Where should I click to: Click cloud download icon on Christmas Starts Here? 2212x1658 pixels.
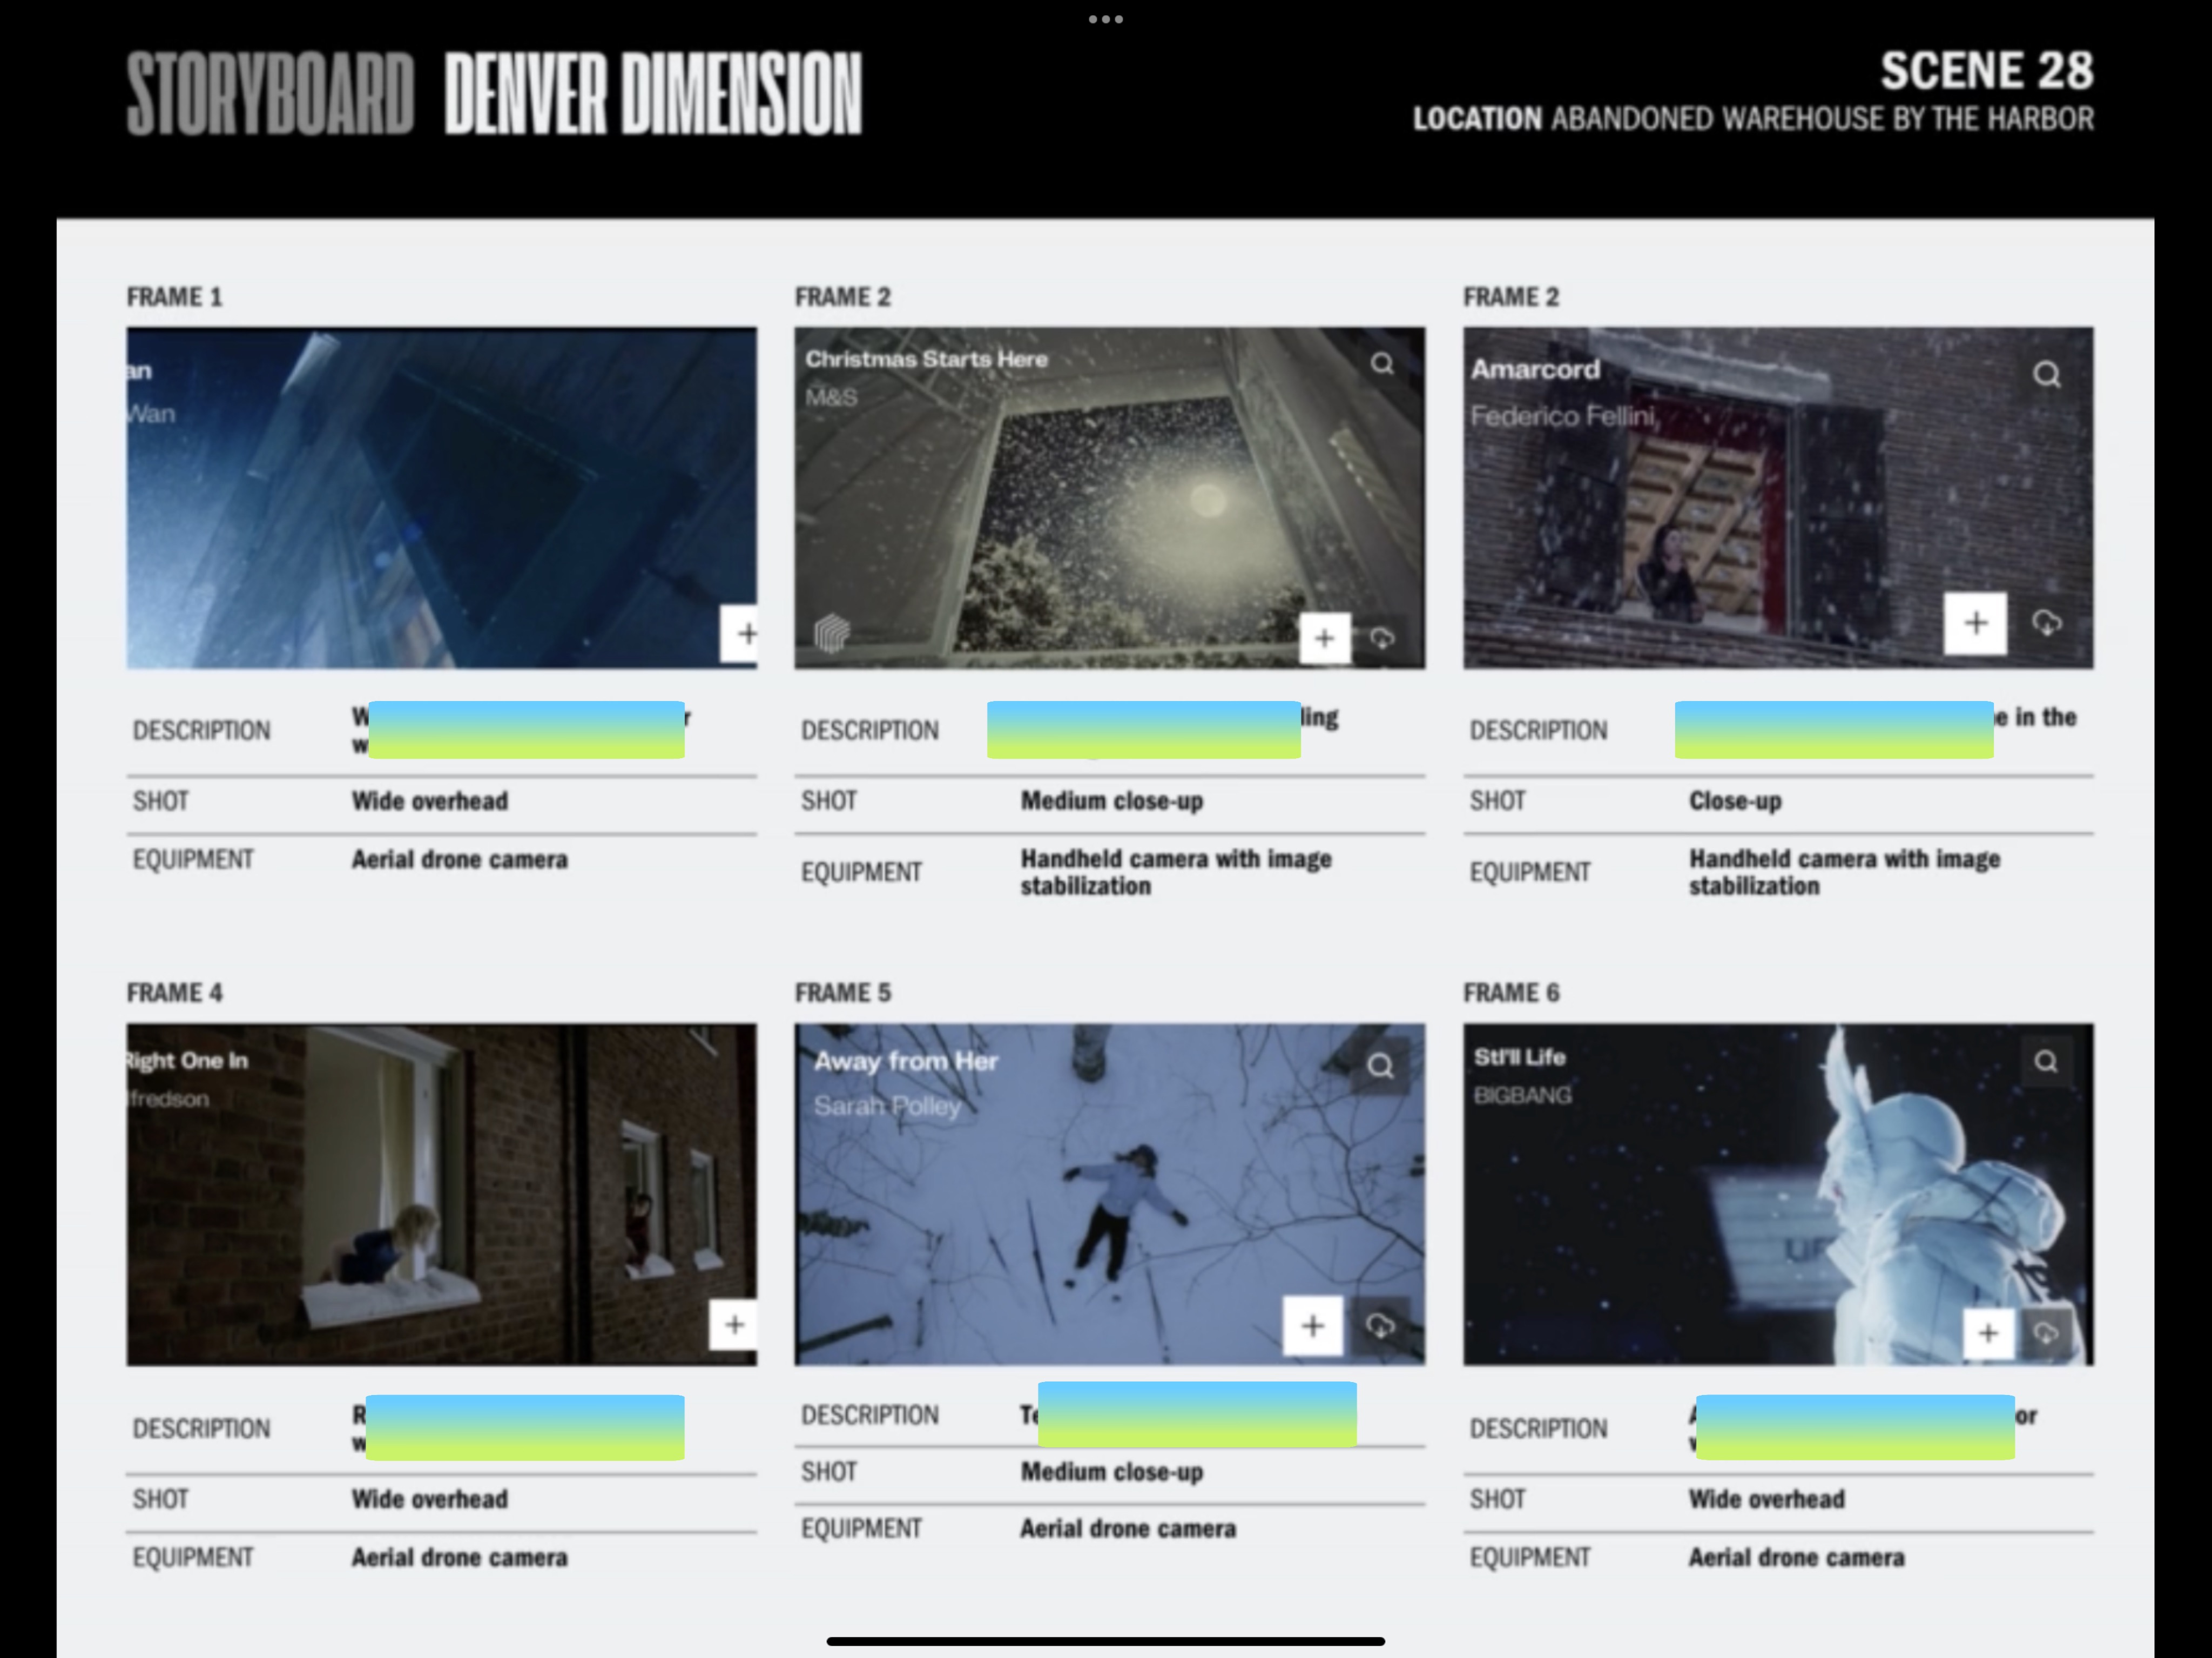point(1382,638)
